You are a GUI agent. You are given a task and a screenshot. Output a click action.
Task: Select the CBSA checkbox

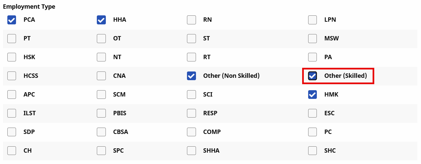101,132
